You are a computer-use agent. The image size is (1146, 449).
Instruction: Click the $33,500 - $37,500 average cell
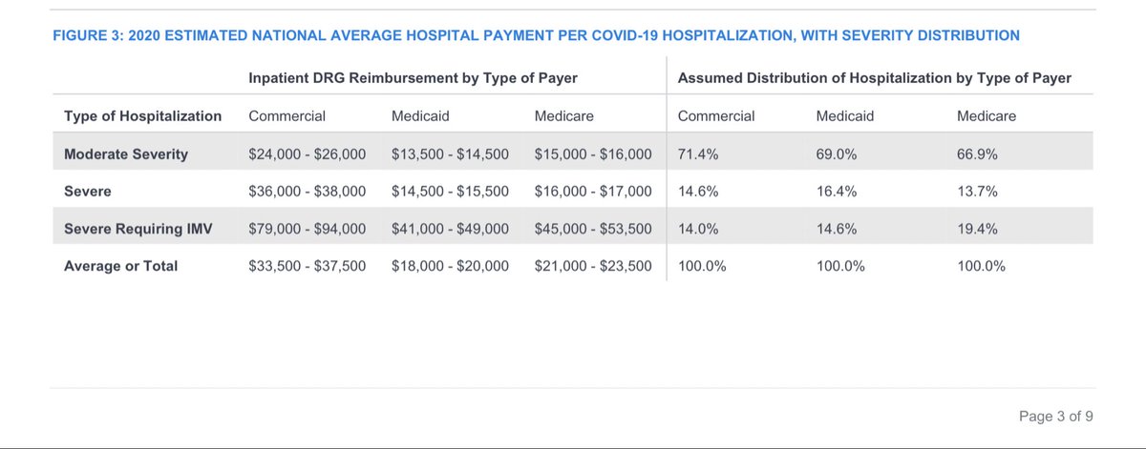[x=307, y=266]
